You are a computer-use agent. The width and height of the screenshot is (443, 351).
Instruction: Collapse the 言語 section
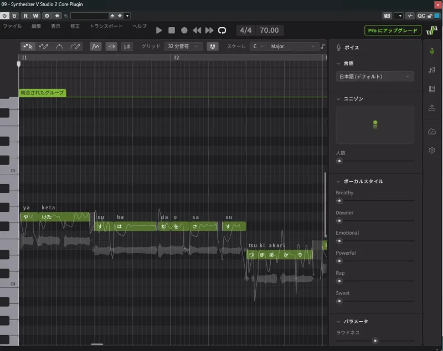tap(338, 64)
